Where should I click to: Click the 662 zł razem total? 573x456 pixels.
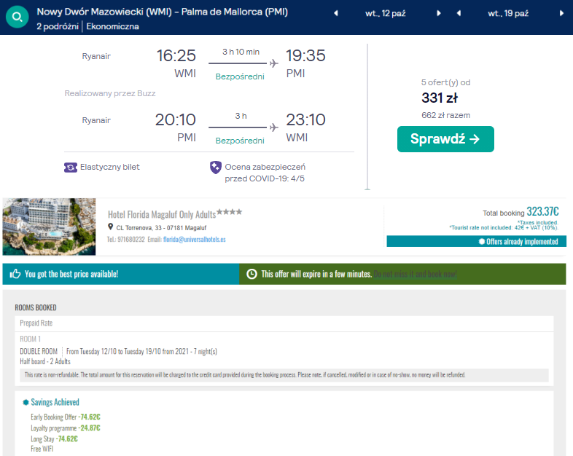[x=445, y=115]
